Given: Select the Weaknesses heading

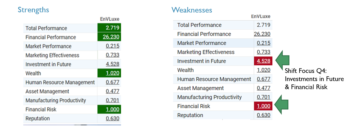Looking at the screenshot, I should point(192,10).
